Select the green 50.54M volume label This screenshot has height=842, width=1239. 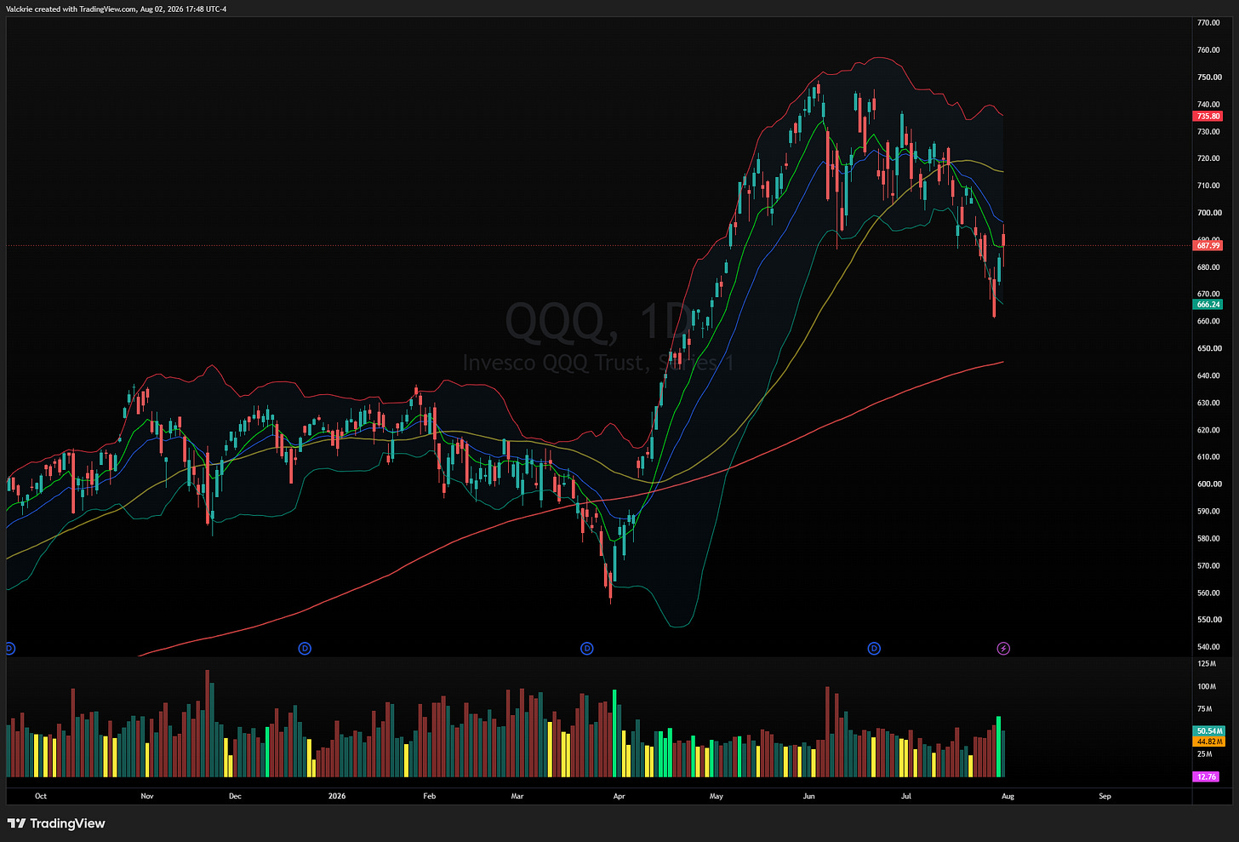[1209, 731]
